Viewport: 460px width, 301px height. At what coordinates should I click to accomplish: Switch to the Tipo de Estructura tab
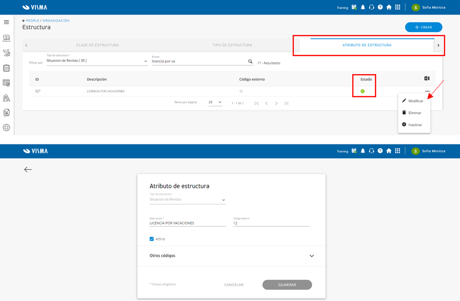[232, 45]
